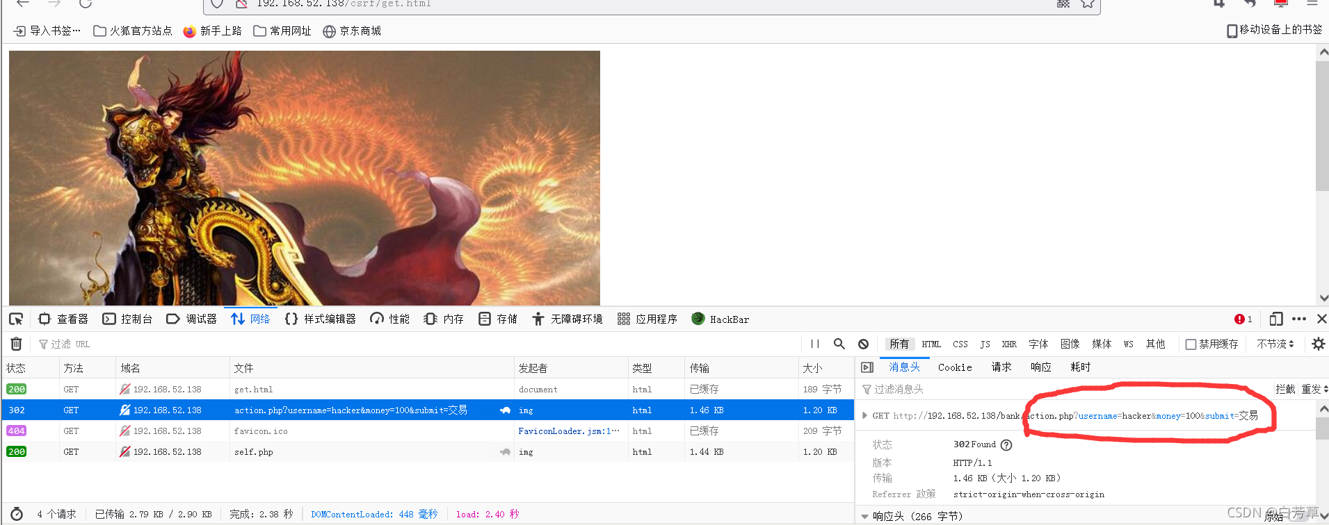
Task: Sort by the 文件 file column header
Action: tap(371, 368)
